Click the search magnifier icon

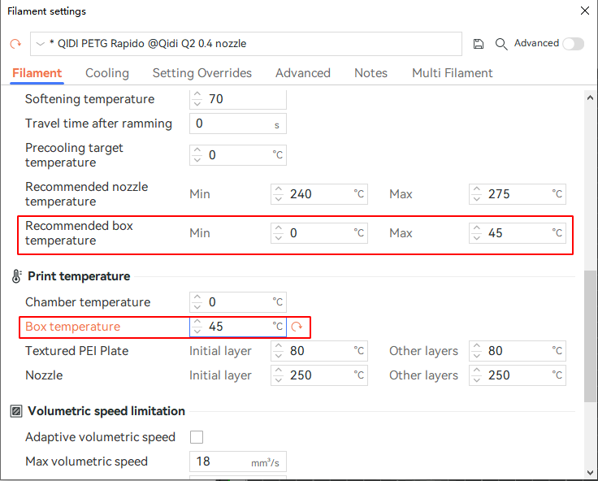[x=501, y=44]
